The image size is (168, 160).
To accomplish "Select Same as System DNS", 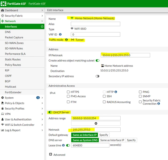I will coord(85,140).
